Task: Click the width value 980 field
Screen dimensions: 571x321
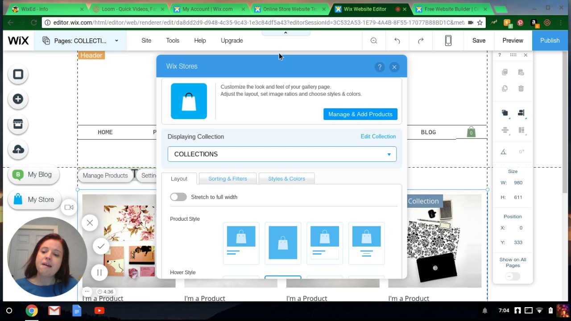Action: (518, 183)
